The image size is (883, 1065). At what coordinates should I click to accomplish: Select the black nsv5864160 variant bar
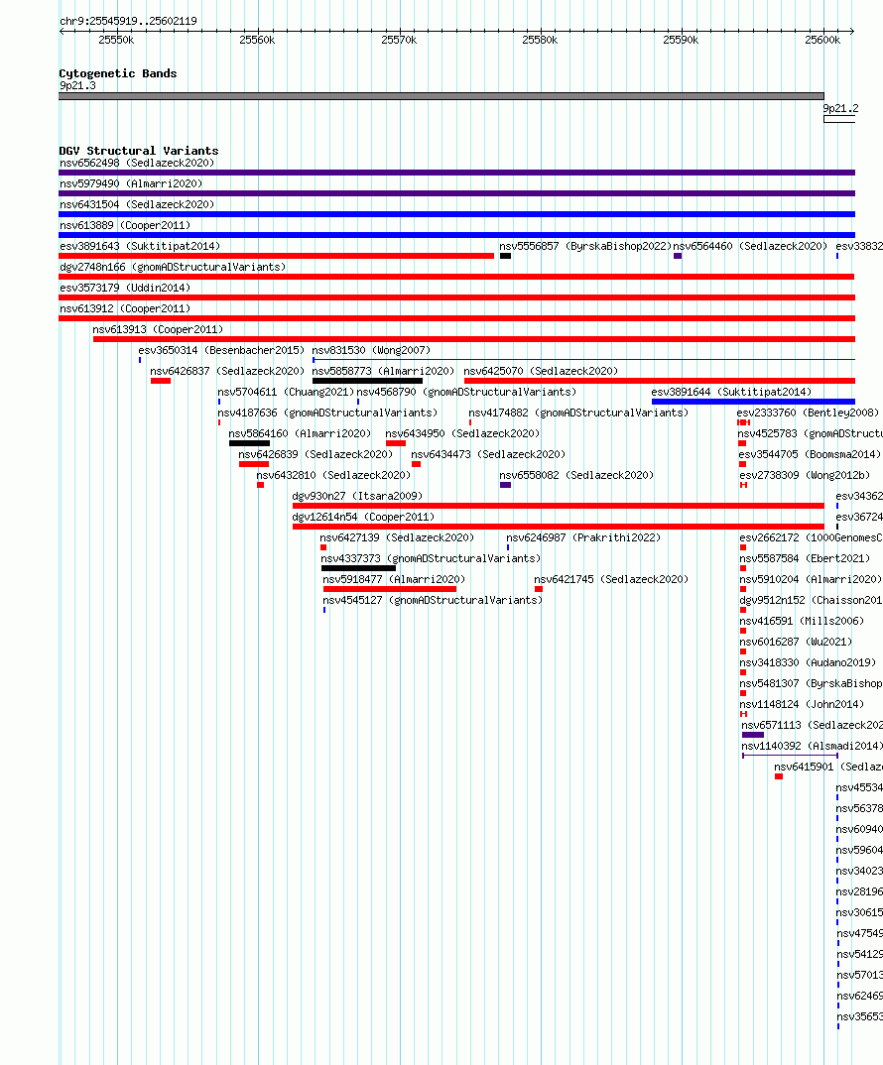tap(249, 443)
